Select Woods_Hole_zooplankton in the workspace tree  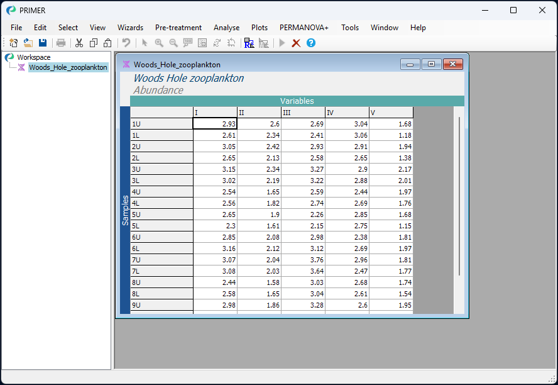(x=68, y=67)
